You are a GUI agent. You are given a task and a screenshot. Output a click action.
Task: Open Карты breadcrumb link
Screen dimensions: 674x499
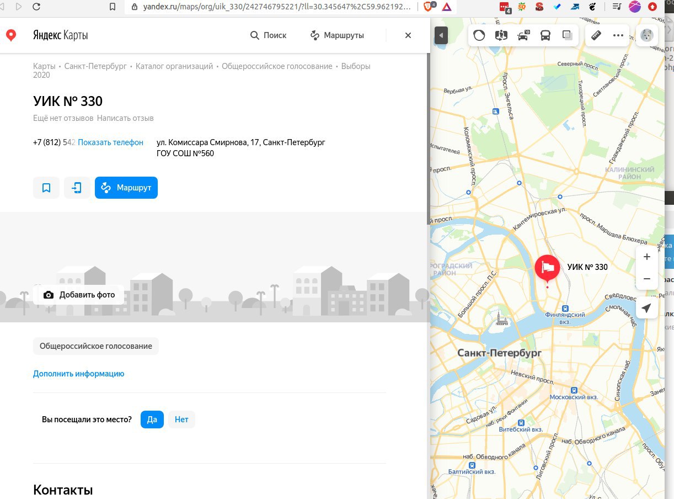click(x=44, y=66)
